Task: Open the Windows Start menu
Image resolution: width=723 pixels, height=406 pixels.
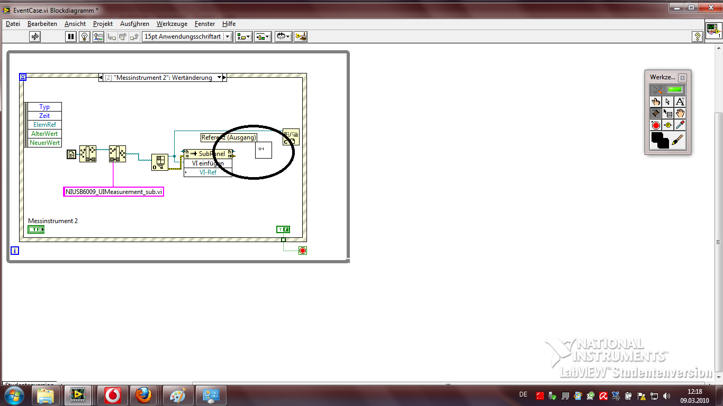Action: 13,395
